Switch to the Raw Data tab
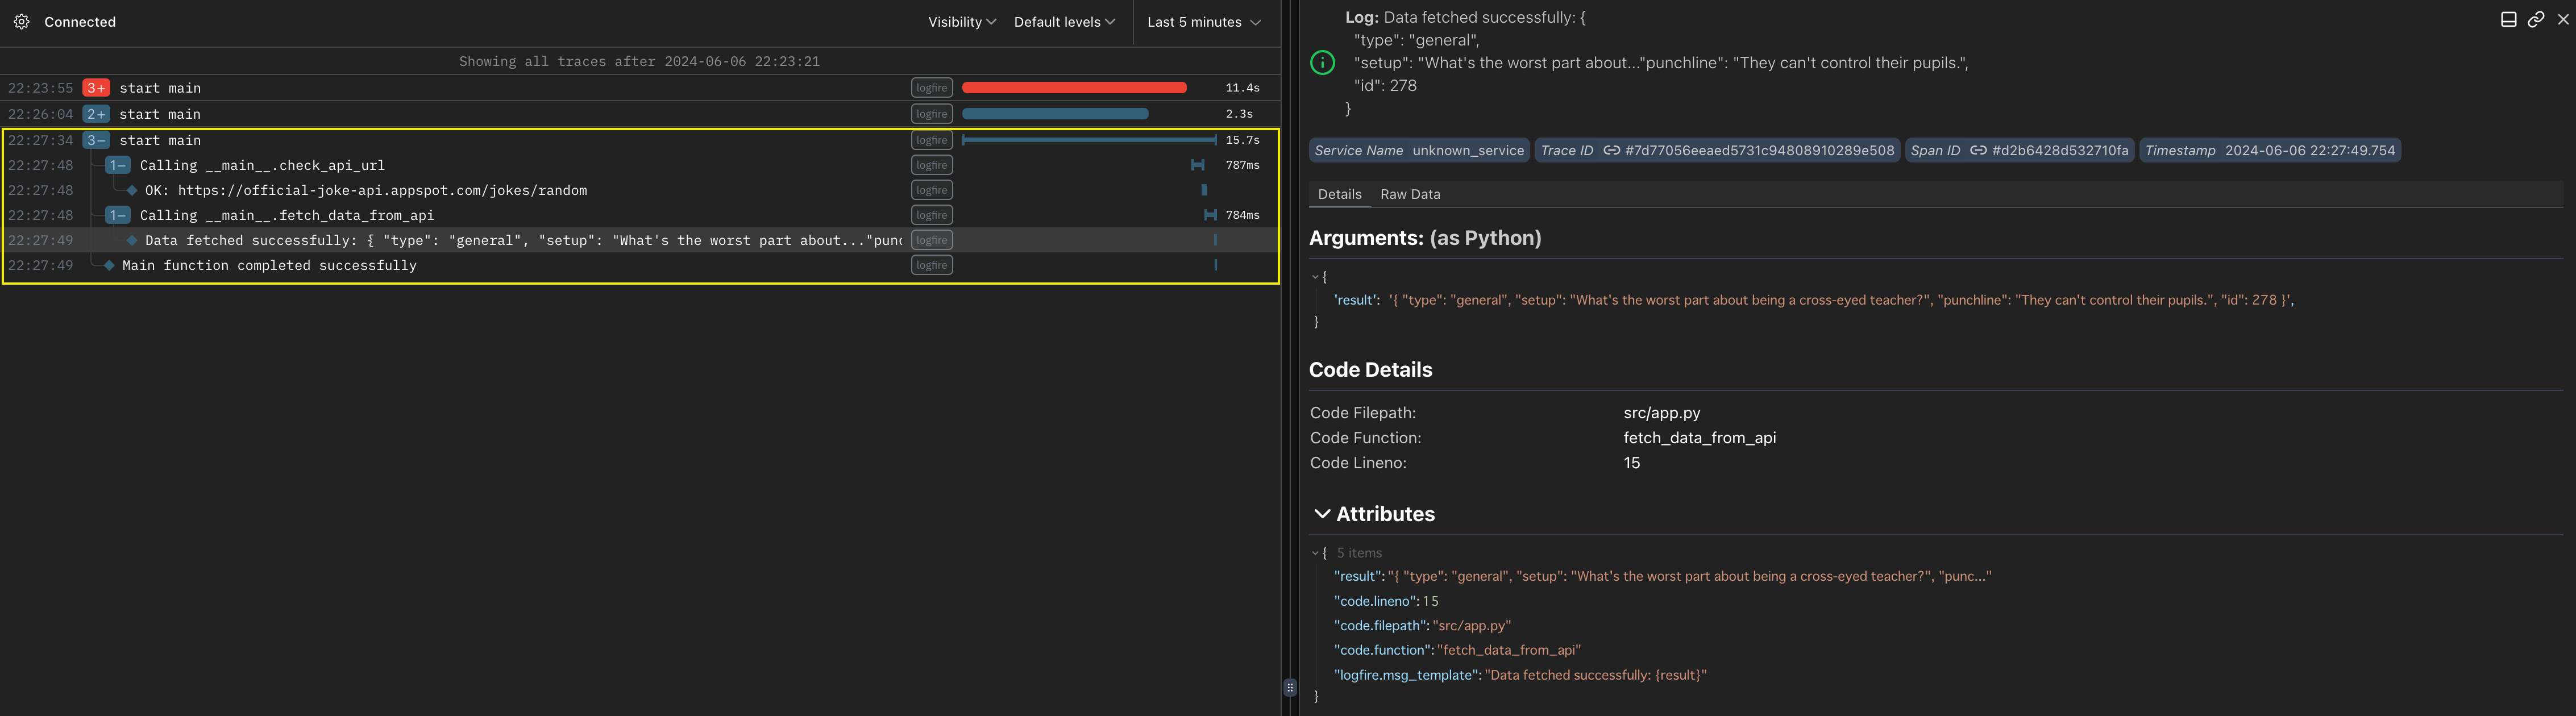The width and height of the screenshot is (2576, 716). 1410,194
